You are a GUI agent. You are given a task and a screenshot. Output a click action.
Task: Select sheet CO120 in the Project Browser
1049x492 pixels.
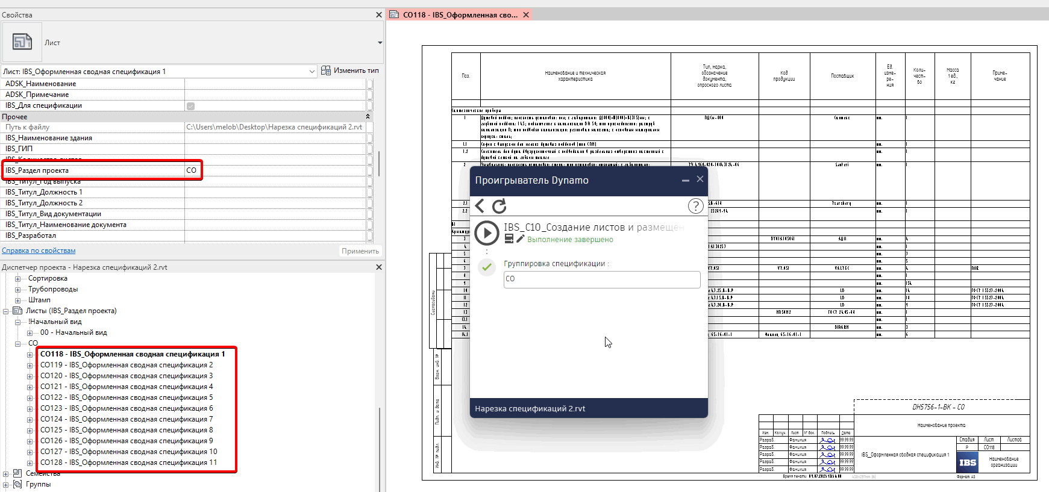tap(127, 376)
